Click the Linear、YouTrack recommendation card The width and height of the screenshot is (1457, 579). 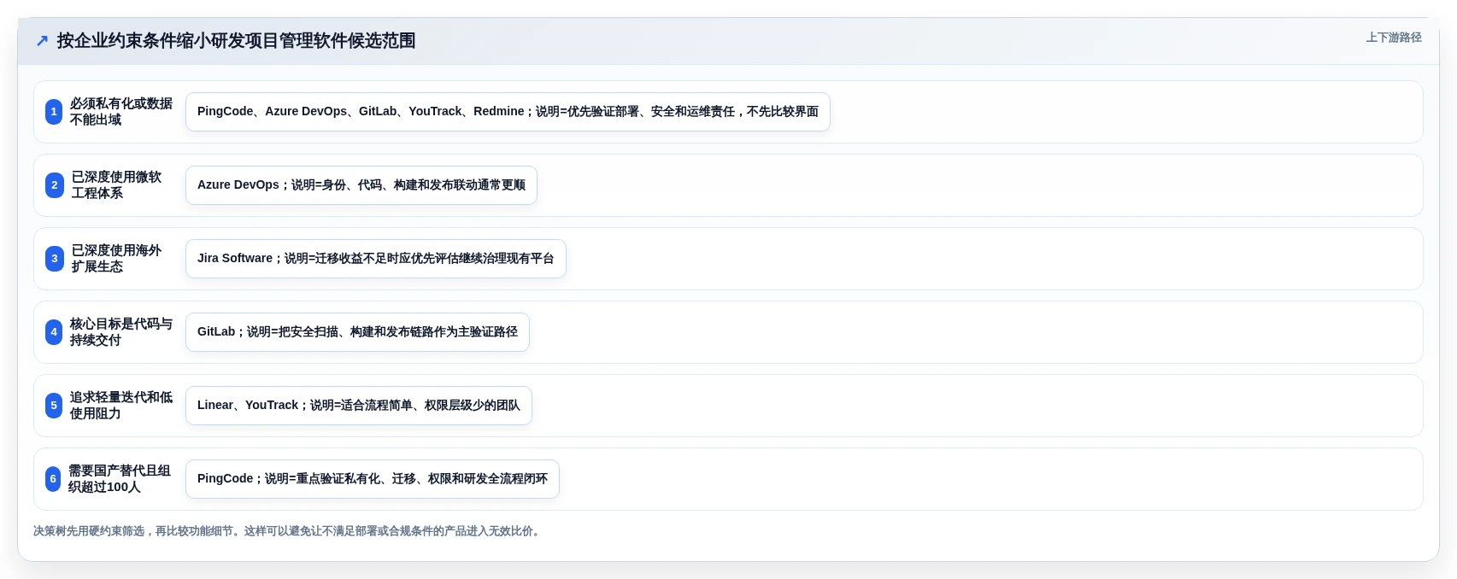tap(359, 406)
